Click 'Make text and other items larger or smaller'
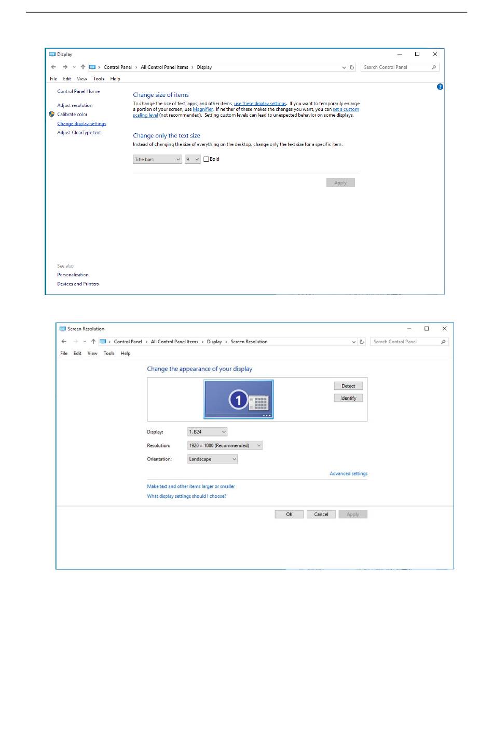Viewport: 493px width, 730px height. pos(191,486)
